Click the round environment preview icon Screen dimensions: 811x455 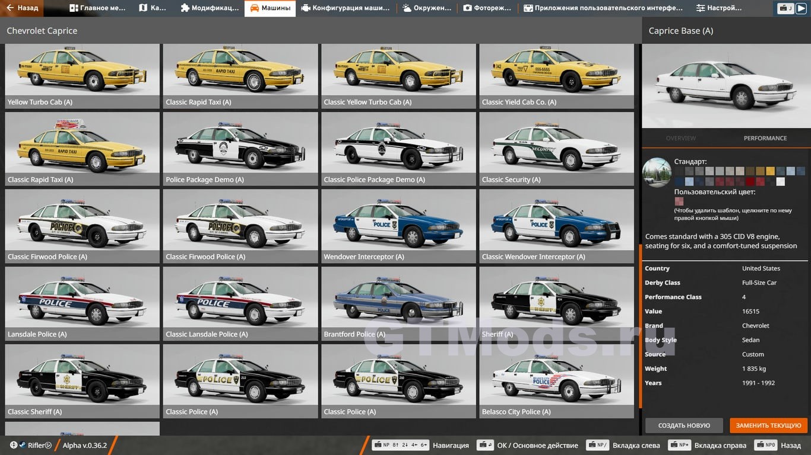click(657, 172)
